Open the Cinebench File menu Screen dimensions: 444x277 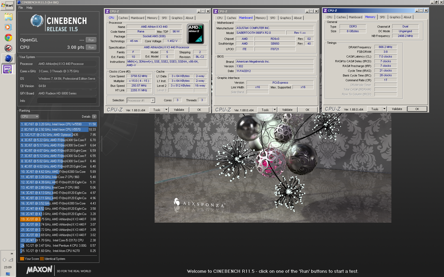pyautogui.click(x=21, y=8)
